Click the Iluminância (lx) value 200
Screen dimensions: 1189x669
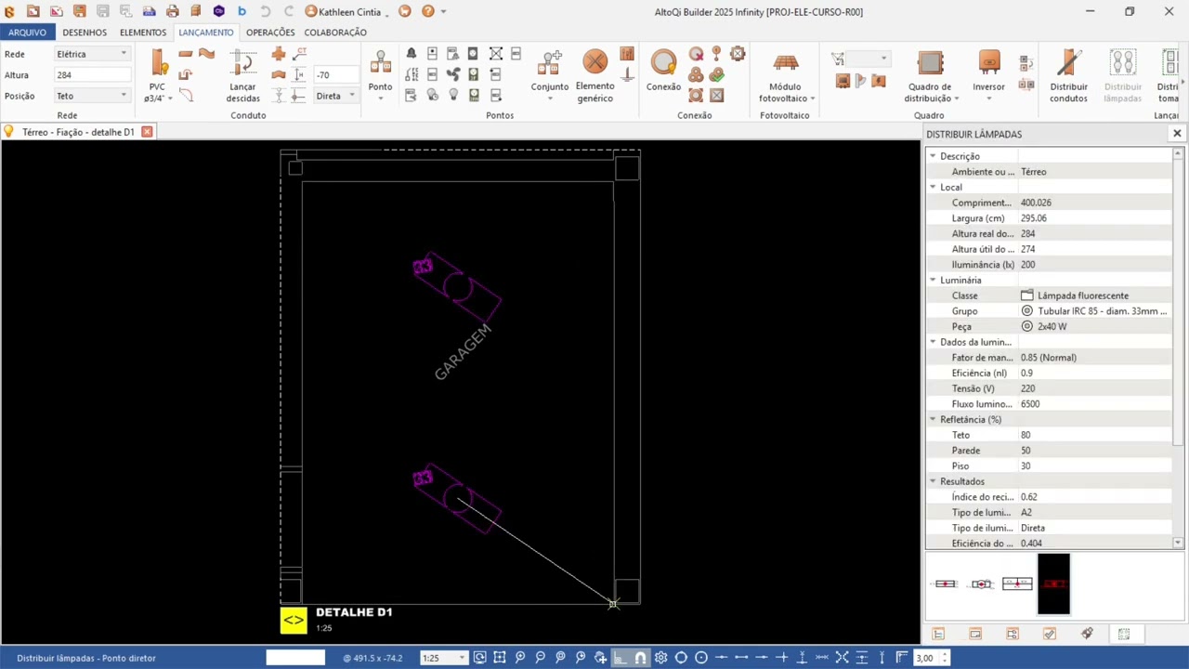point(1095,265)
